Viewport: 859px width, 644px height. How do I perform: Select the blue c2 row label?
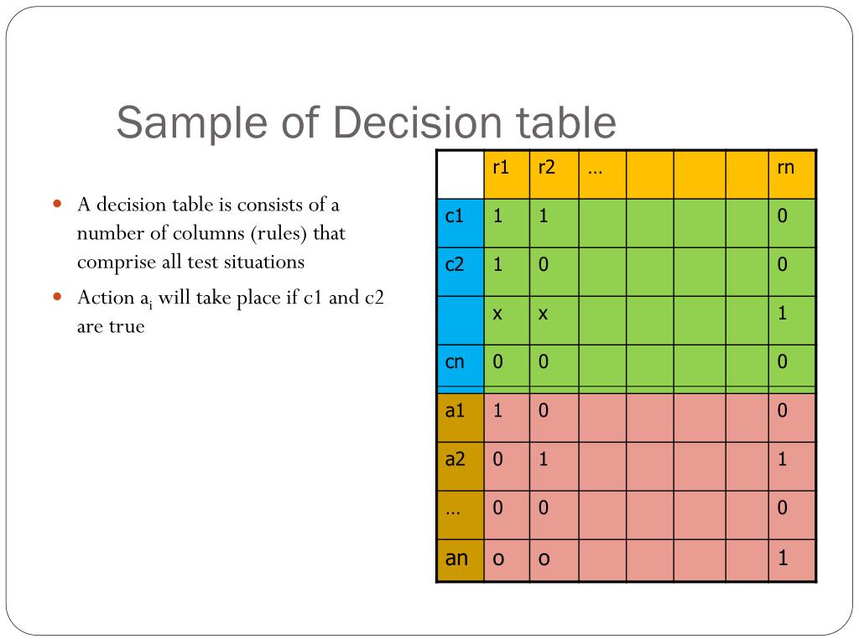[461, 272]
